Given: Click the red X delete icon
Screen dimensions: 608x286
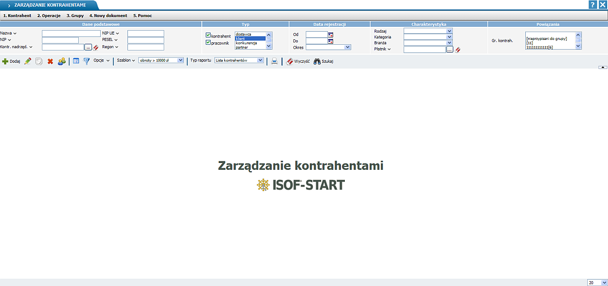Looking at the screenshot, I should pyautogui.click(x=50, y=61).
